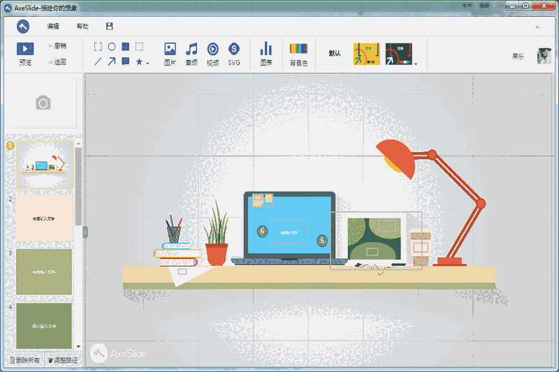Click the SVG insert icon

[x=234, y=49]
